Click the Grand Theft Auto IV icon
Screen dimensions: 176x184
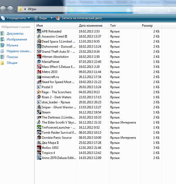tap(39, 51)
